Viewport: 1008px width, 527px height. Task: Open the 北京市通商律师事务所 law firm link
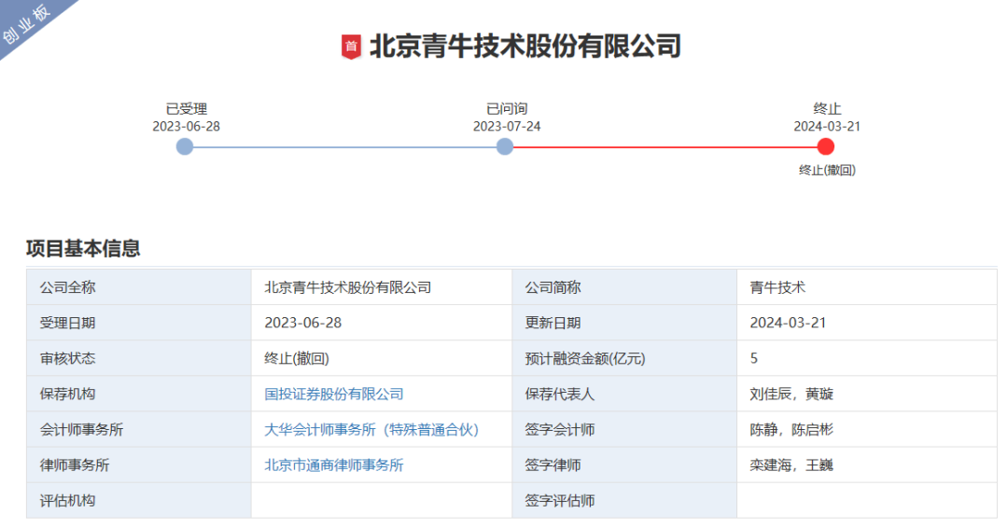(334, 465)
